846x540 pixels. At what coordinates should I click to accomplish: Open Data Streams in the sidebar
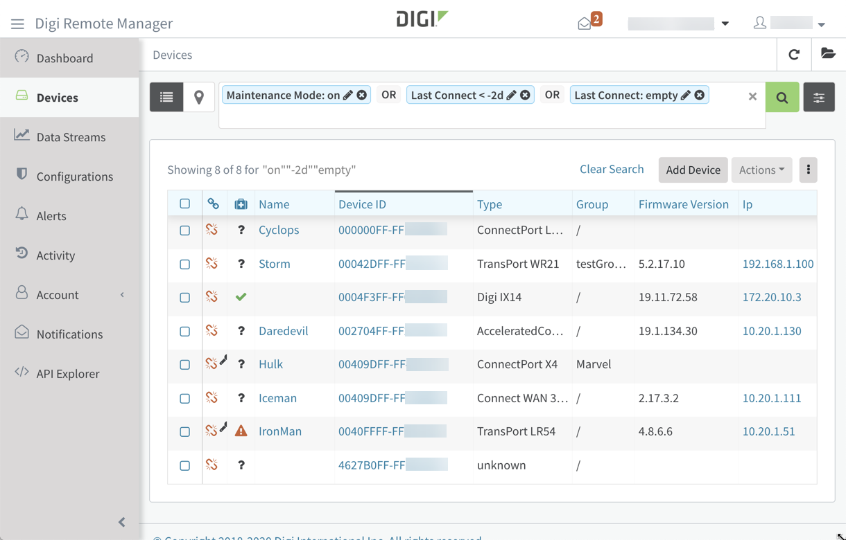69,136
